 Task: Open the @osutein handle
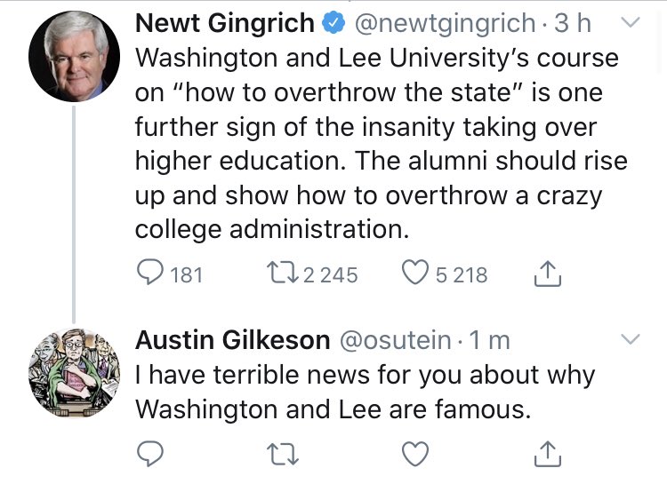(x=395, y=340)
